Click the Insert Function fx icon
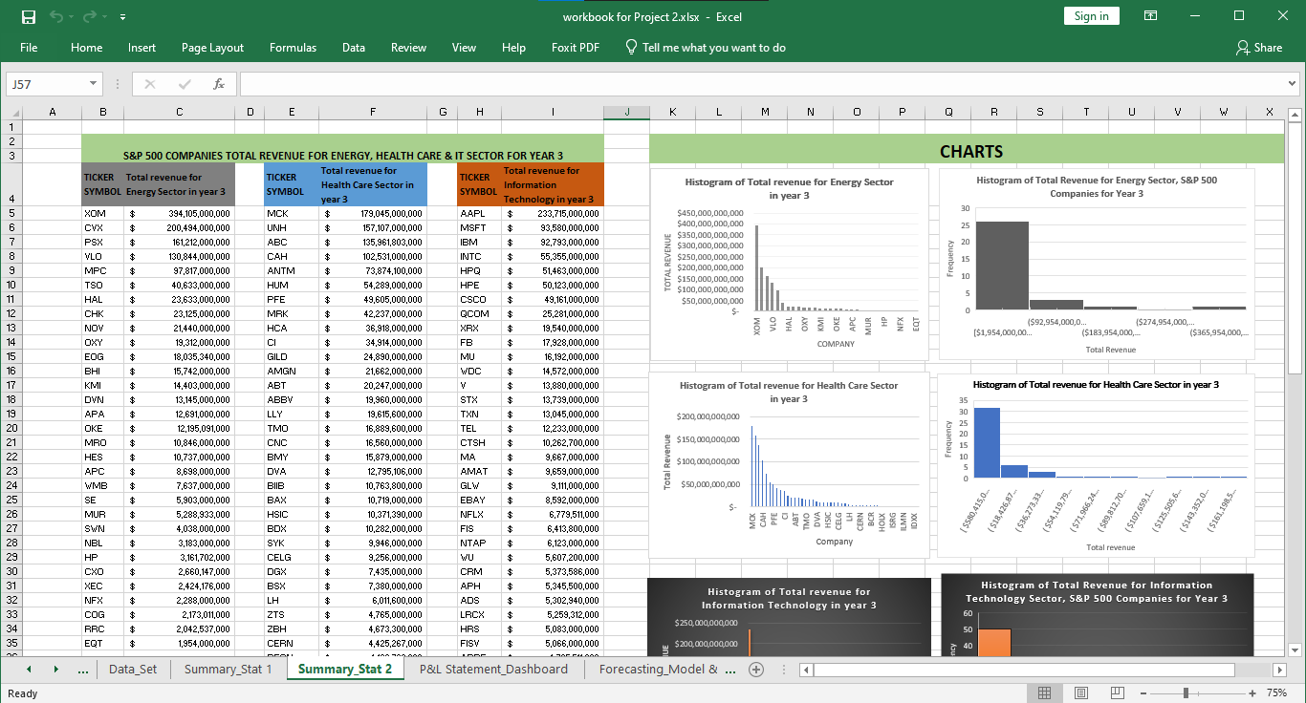 pyautogui.click(x=218, y=84)
